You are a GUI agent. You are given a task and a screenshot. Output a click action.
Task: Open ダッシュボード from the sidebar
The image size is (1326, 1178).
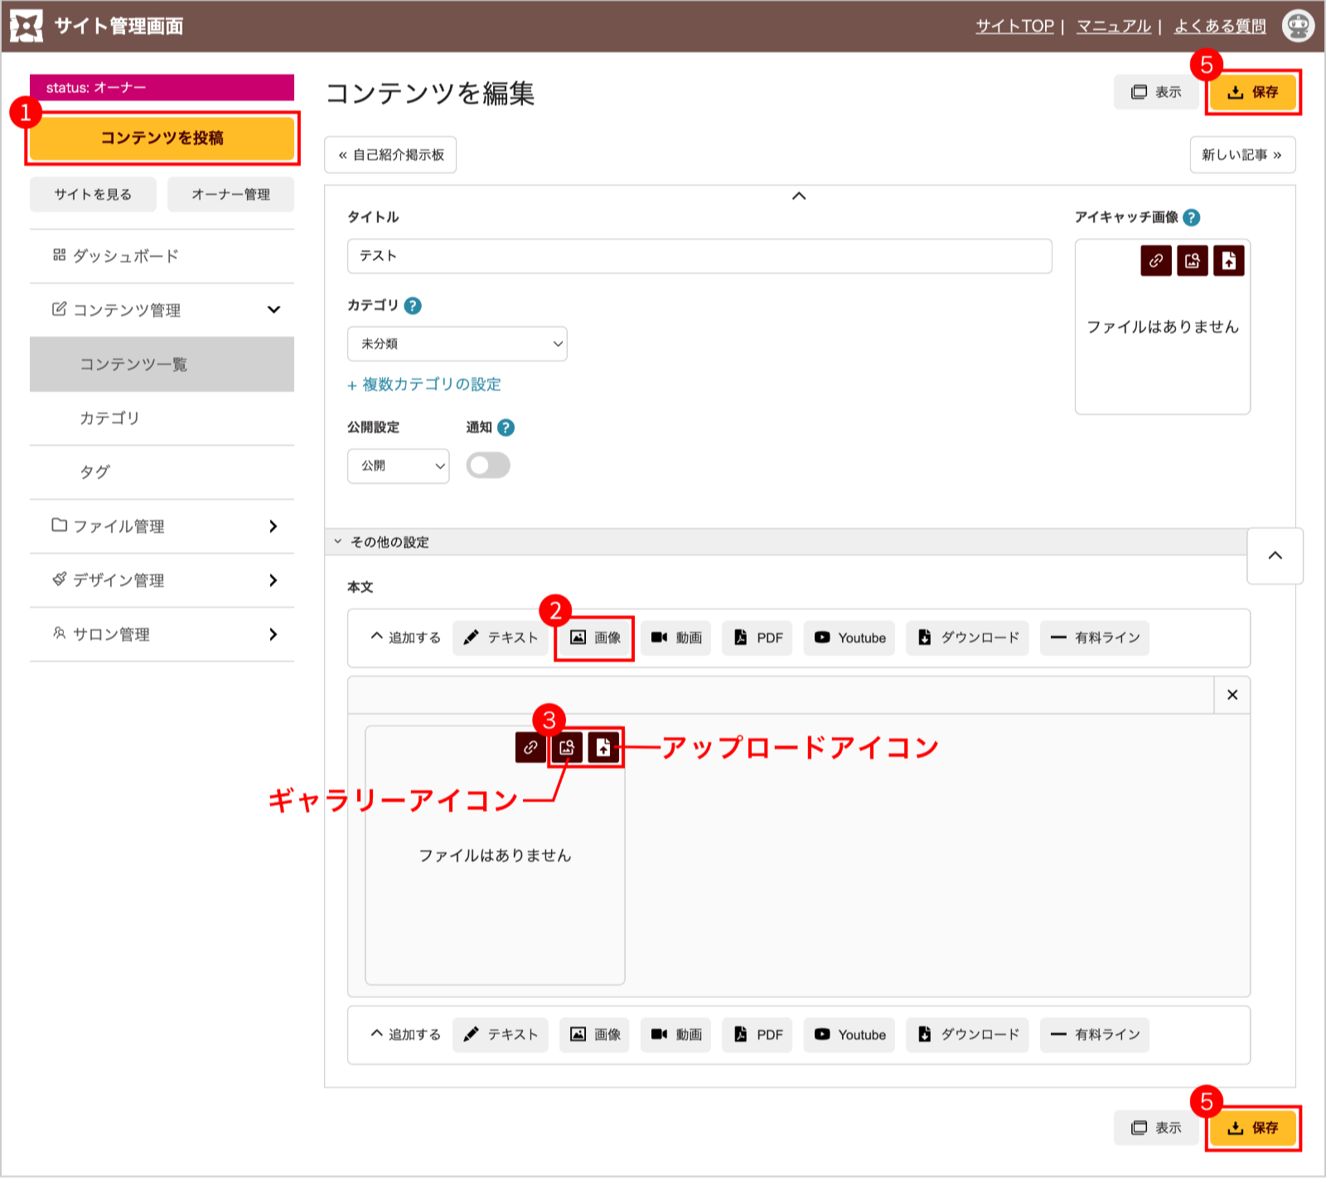[x=162, y=256]
